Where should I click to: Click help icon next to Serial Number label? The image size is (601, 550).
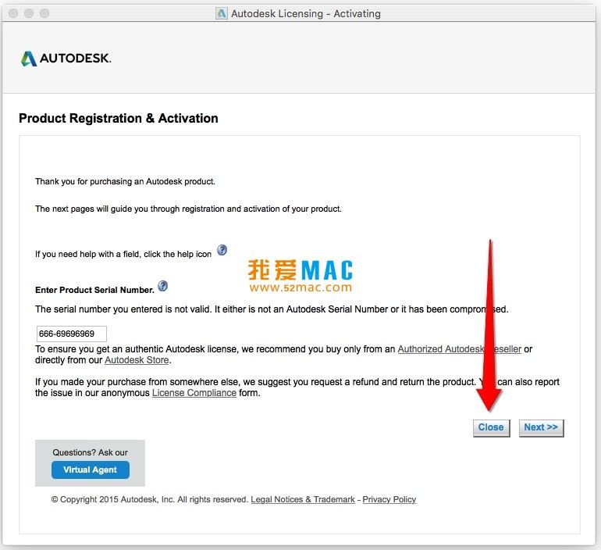(x=163, y=286)
